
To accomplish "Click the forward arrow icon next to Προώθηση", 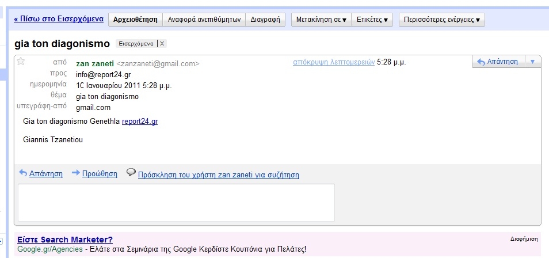I will pyautogui.click(x=75, y=173).
